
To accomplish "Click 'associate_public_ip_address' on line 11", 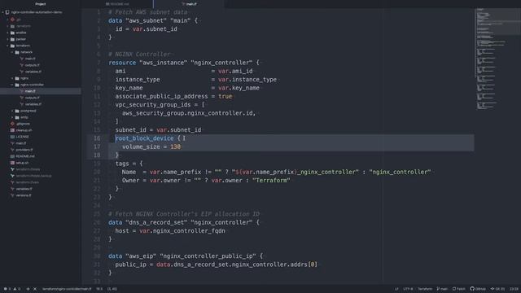I will (161, 96).
